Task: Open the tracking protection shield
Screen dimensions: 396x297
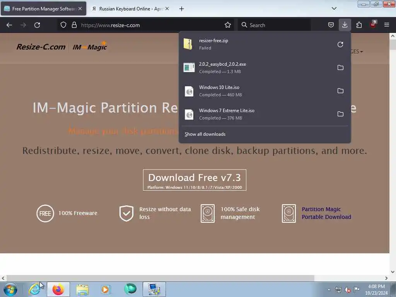Action: click(63, 25)
